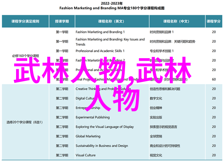Click 'Fashion Marketing and Branding: Key Issues and Trends'
The height and width of the screenshot is (162, 224).
point(110,42)
